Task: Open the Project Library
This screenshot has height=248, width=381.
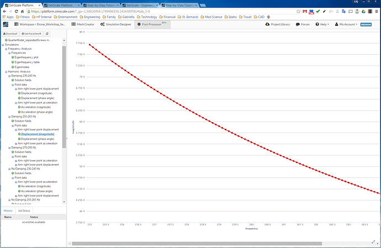Action: [278, 24]
